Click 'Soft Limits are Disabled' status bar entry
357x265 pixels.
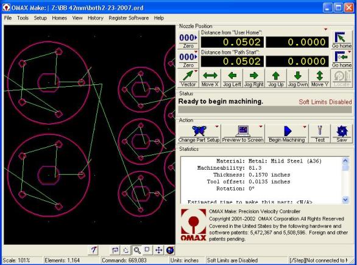point(232,261)
